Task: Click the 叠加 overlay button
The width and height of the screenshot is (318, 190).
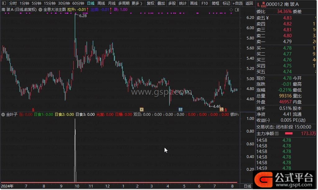Action: [161, 3]
